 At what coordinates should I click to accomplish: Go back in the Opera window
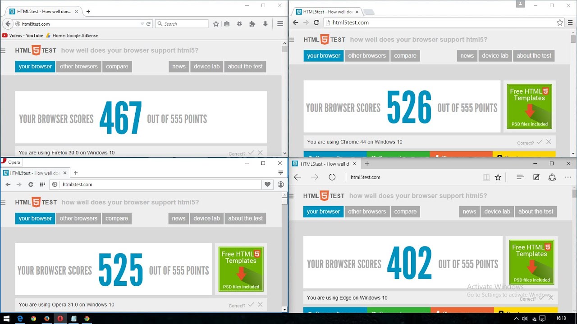[8, 184]
